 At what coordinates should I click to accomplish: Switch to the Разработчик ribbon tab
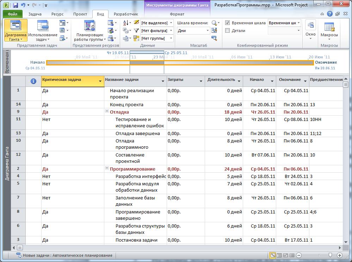coord(126,14)
